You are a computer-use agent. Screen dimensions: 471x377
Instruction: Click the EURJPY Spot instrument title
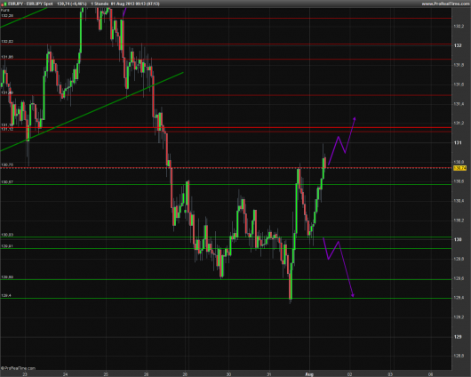tap(30, 4)
